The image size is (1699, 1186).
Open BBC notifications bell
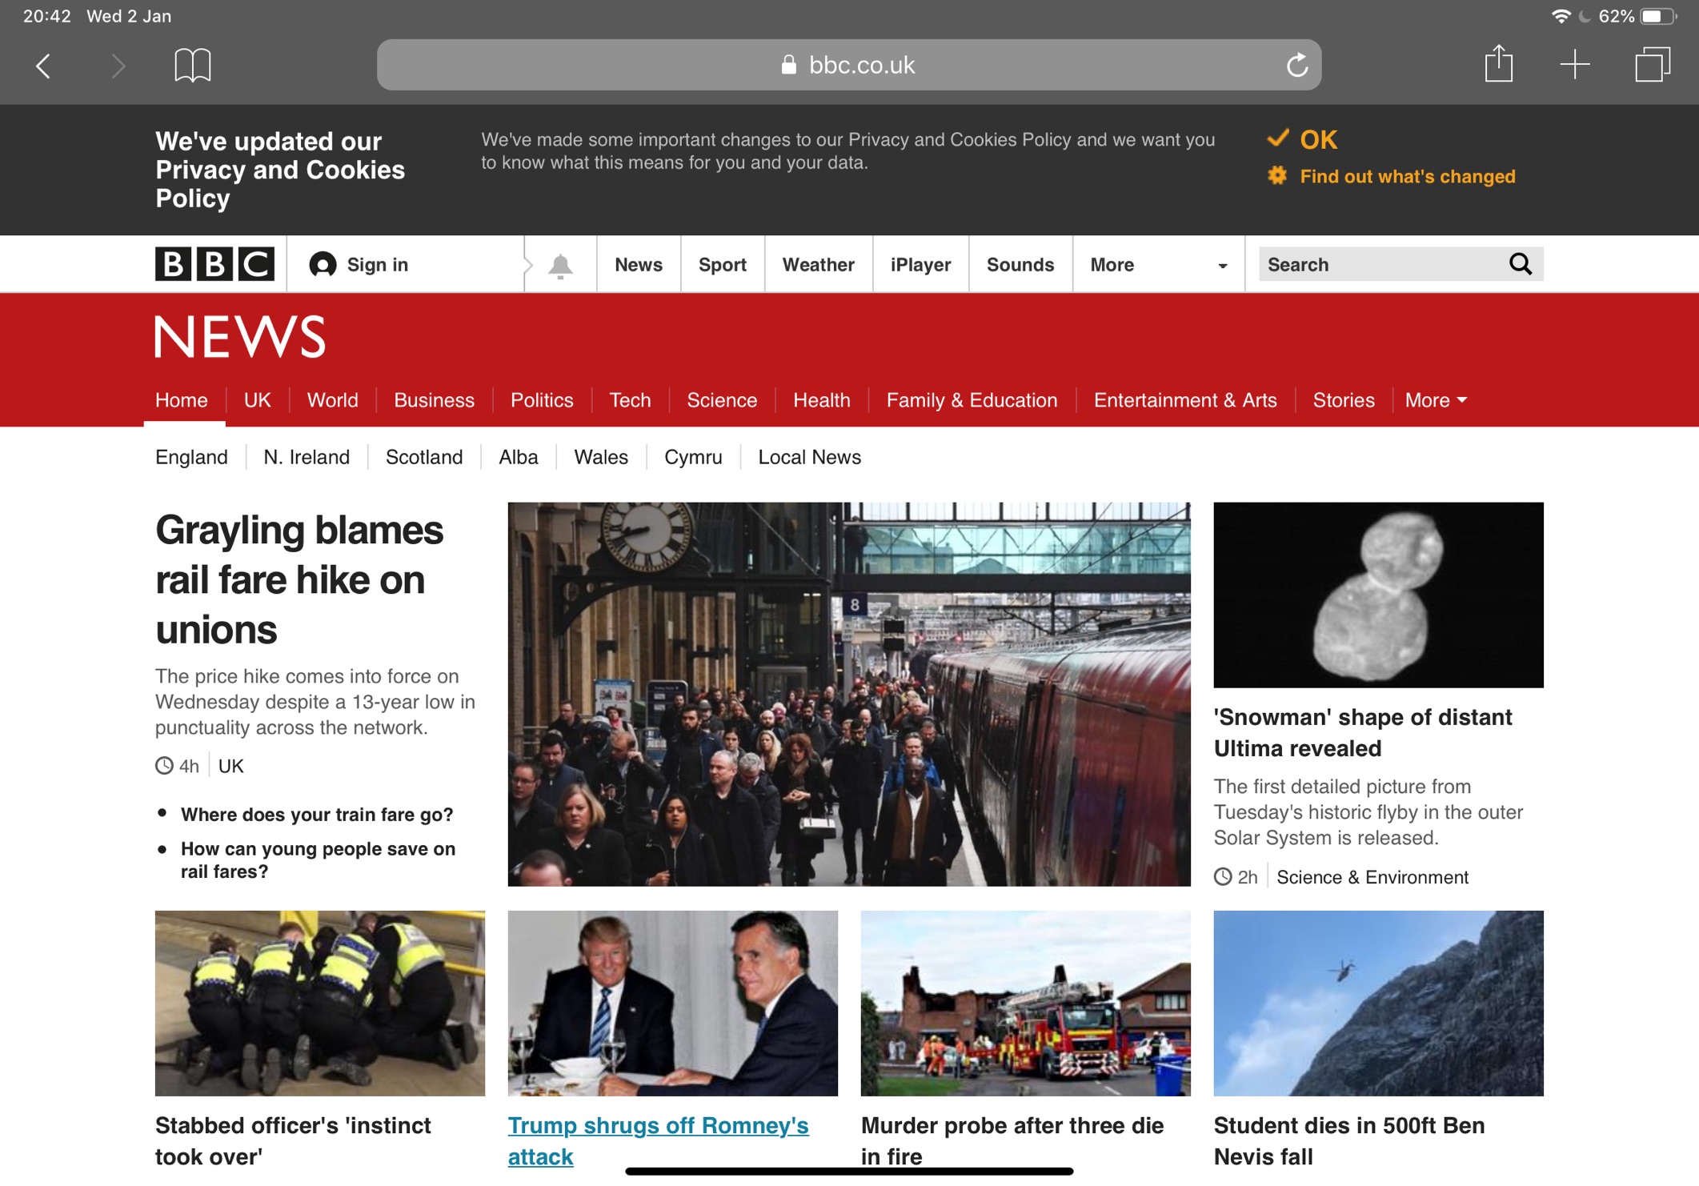[560, 265]
